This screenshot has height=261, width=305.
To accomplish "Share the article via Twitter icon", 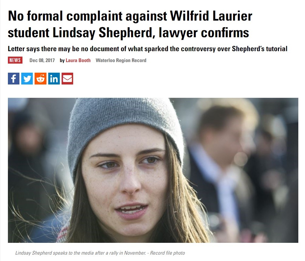I will tap(27, 79).
